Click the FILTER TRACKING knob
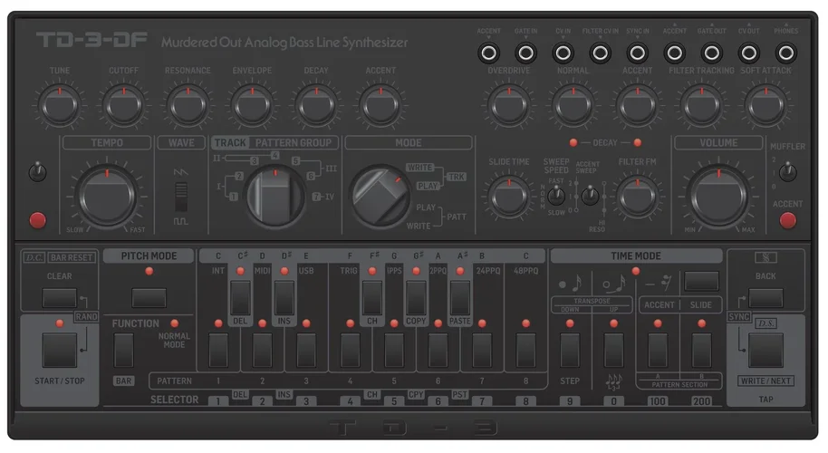The height and width of the screenshot is (453, 828). [x=702, y=106]
